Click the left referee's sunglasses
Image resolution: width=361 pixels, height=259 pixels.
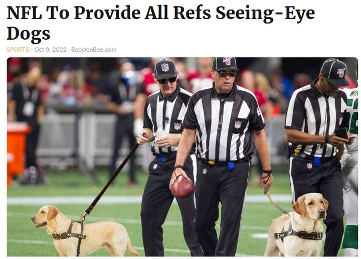pyautogui.click(x=167, y=80)
